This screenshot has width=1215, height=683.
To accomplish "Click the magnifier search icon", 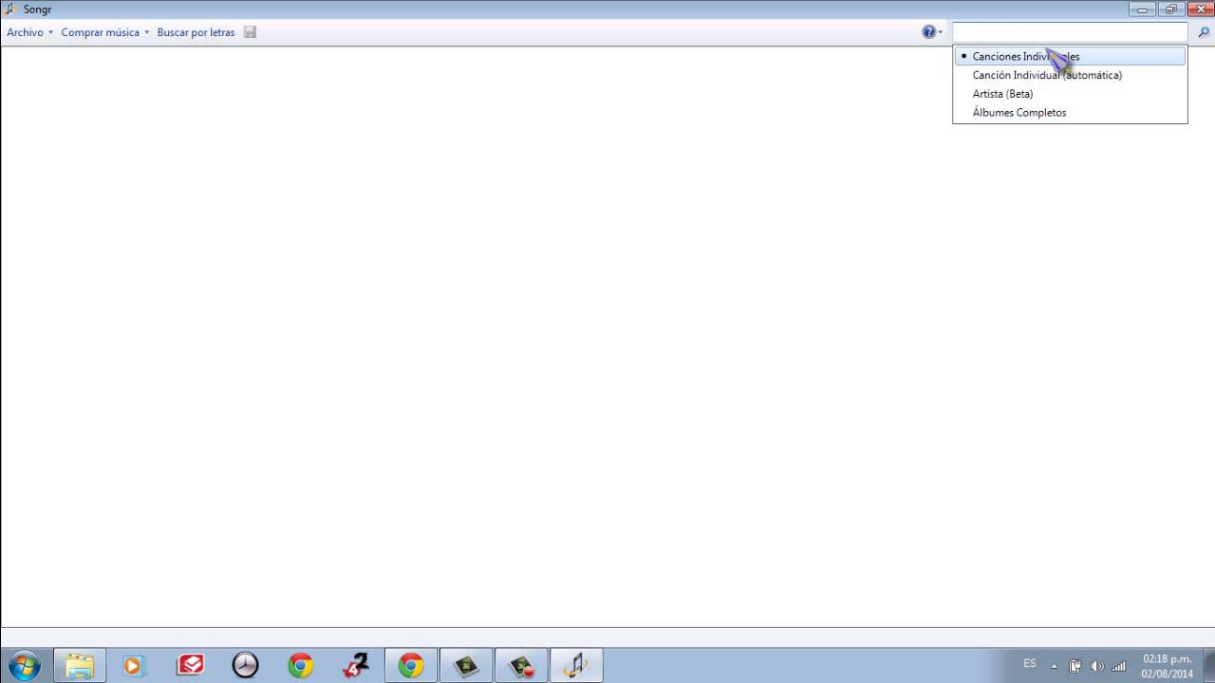I will tap(1204, 32).
